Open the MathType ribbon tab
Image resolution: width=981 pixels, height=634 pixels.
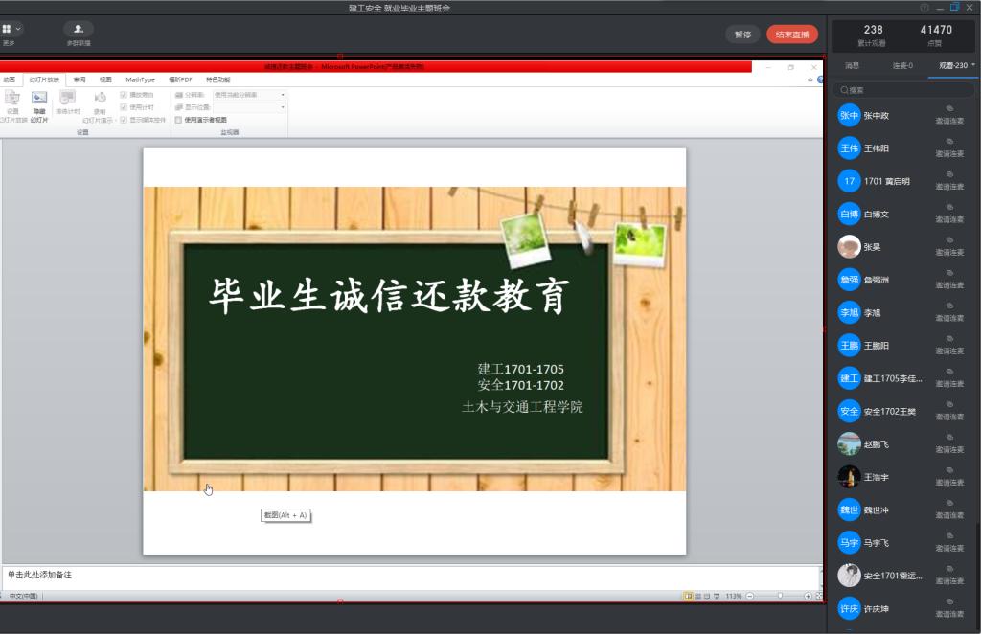point(140,79)
